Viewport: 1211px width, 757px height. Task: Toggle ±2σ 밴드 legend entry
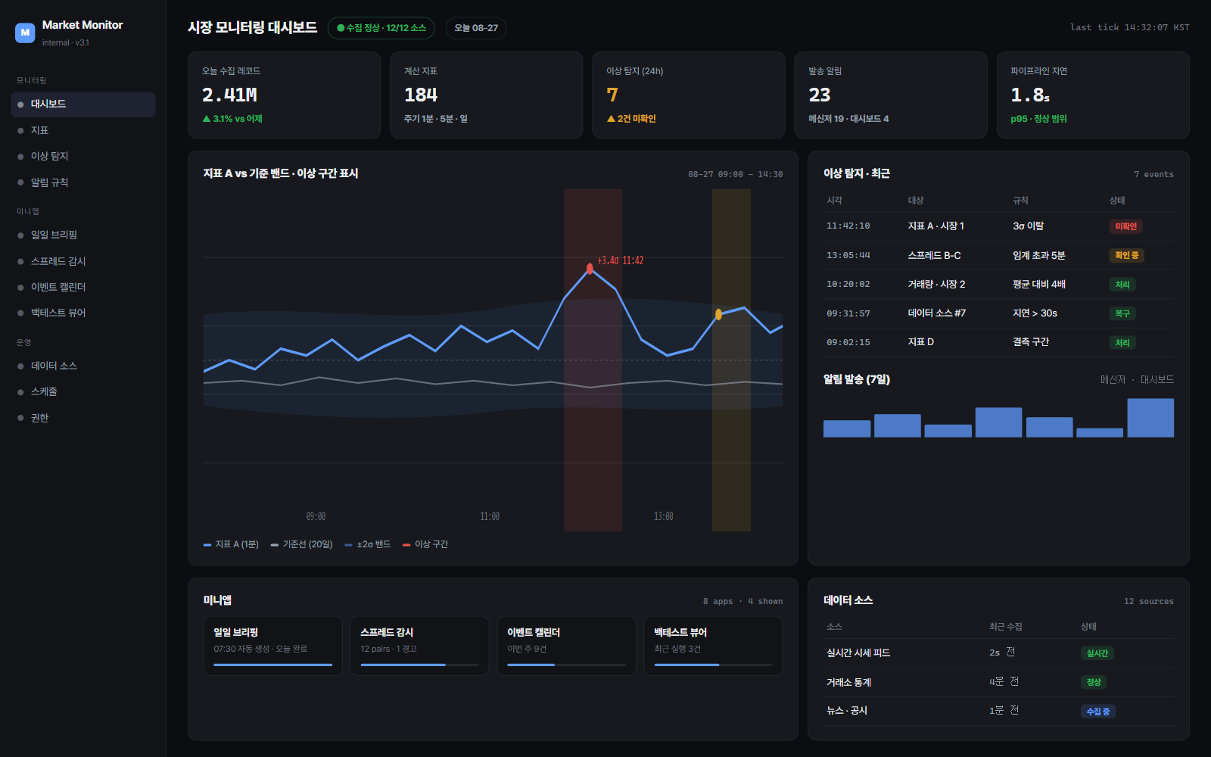pos(368,544)
